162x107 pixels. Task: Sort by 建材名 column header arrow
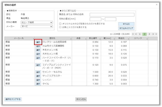(71, 39)
